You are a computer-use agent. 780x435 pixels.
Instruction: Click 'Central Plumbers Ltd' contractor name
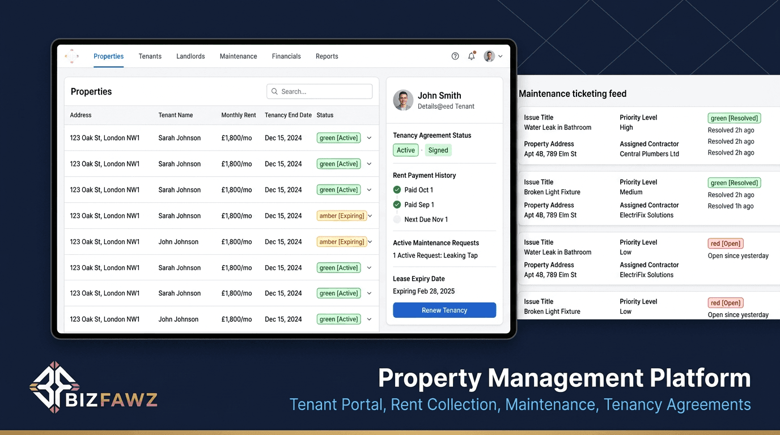click(x=649, y=154)
